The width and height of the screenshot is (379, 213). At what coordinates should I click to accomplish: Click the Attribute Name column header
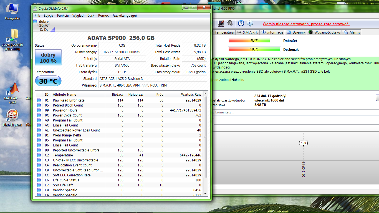tap(78, 94)
